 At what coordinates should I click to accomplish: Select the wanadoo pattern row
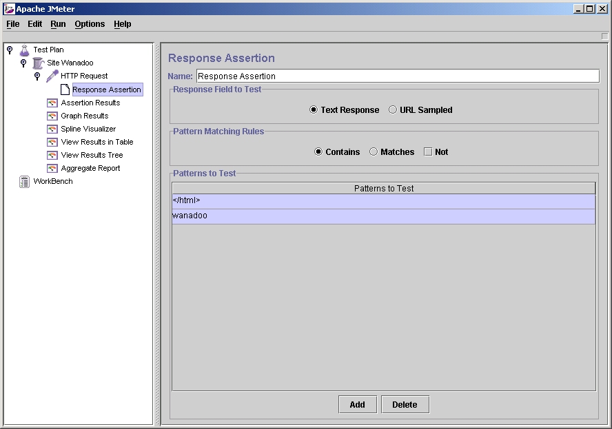pyautogui.click(x=383, y=216)
